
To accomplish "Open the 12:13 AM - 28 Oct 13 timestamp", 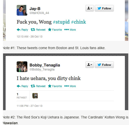I will tap(29, 37).
